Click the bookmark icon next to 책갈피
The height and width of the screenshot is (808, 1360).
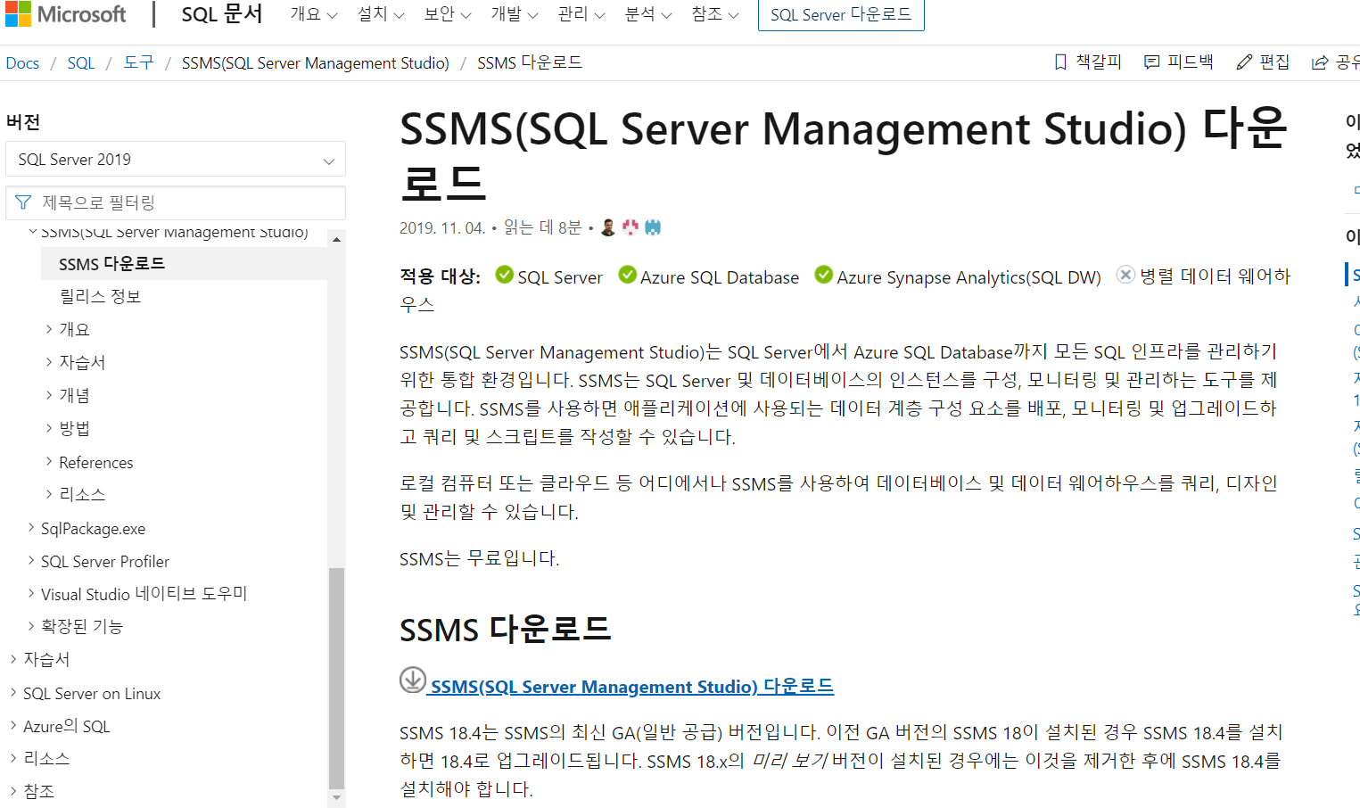coord(1060,62)
